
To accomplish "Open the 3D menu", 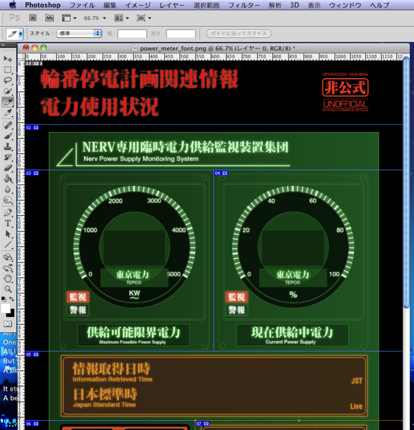I will click(x=295, y=5).
